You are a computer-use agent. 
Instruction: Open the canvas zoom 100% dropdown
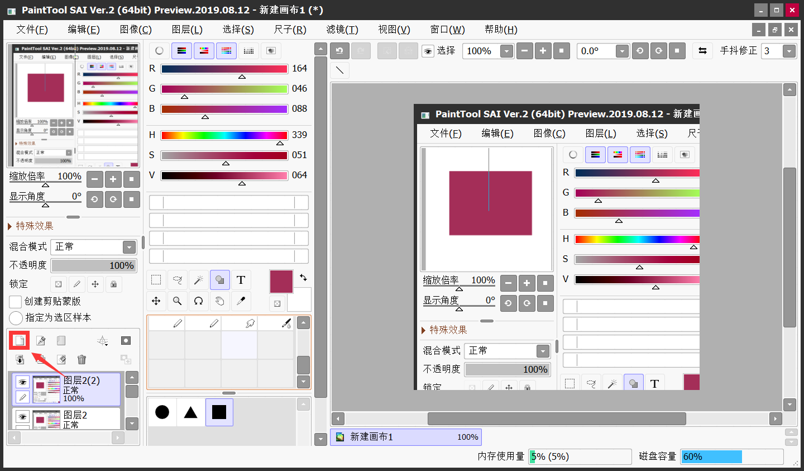tap(506, 51)
